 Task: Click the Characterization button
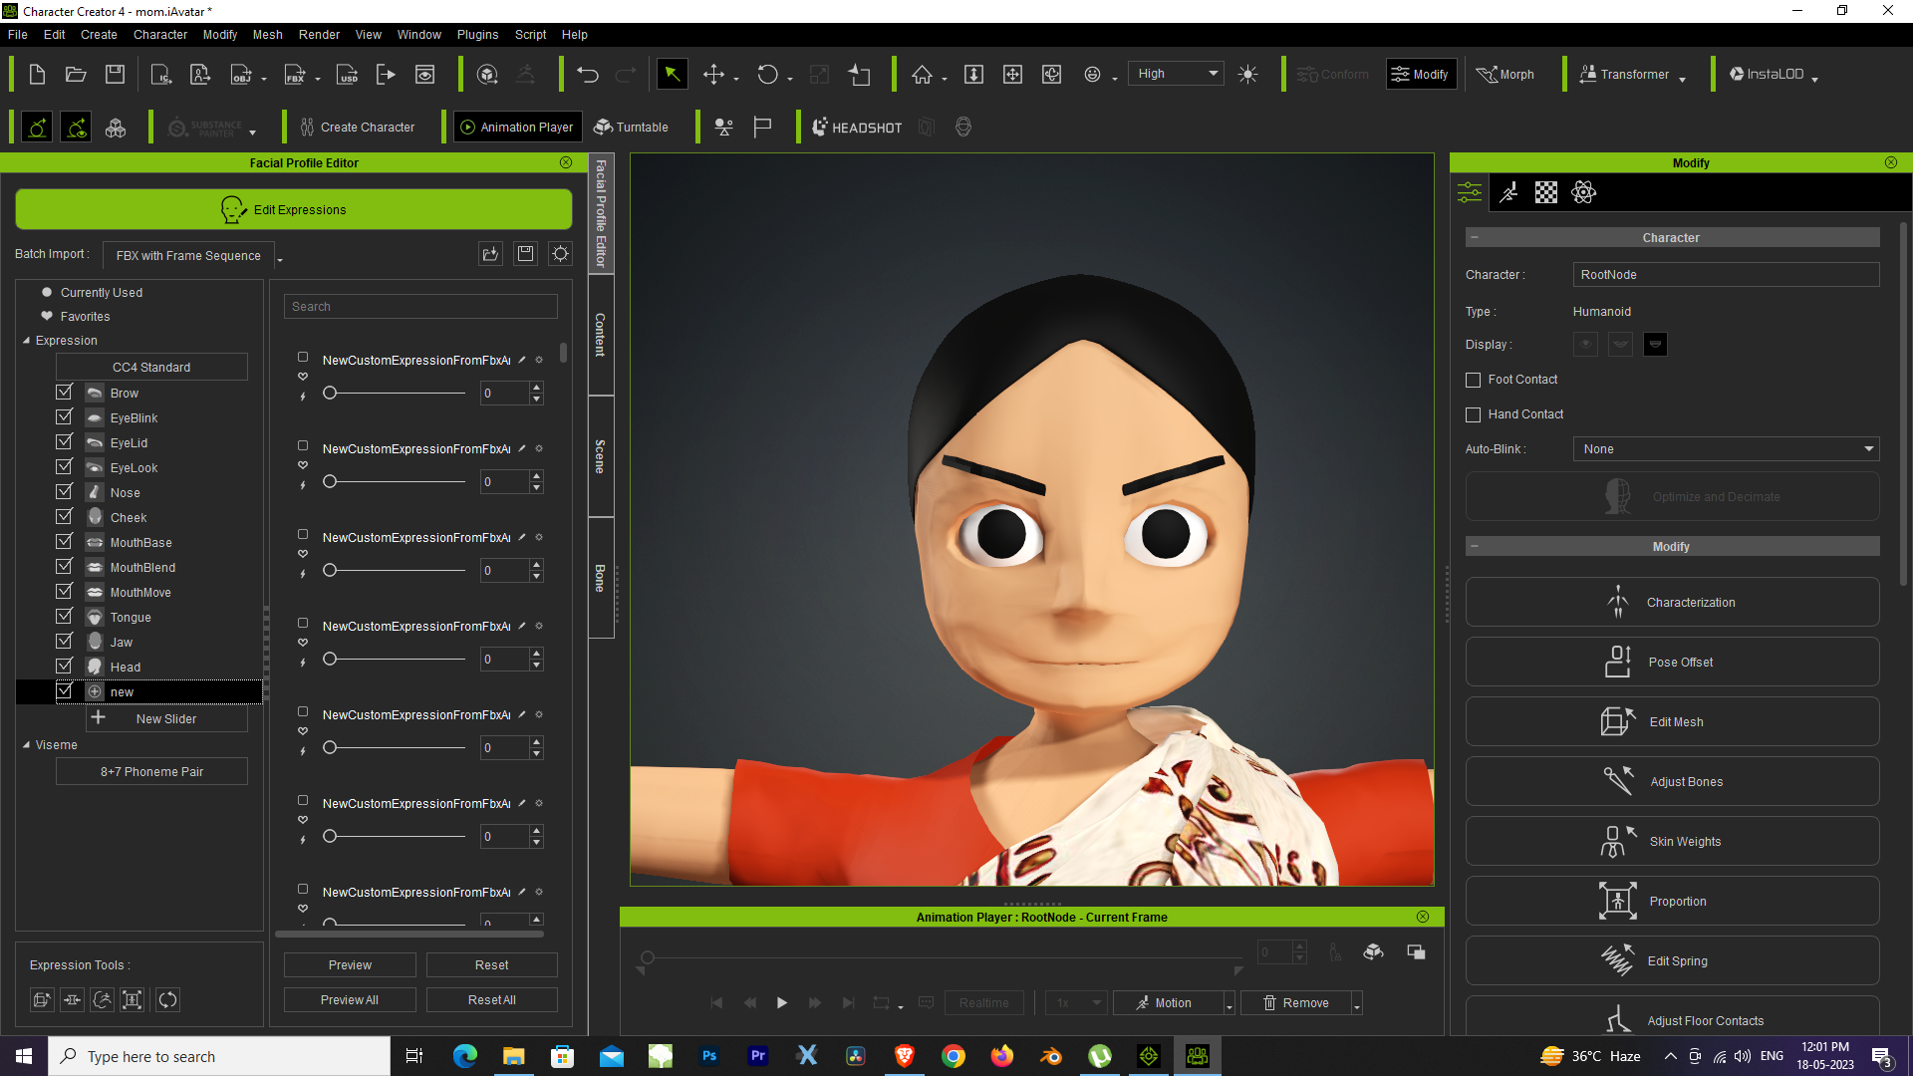coord(1673,603)
